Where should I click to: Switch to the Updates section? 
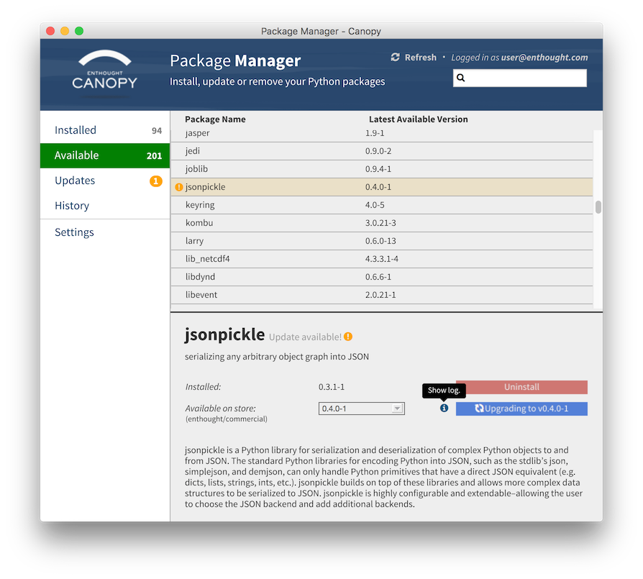coord(74,181)
